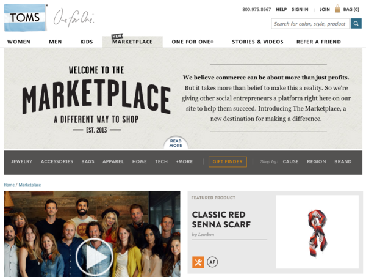The width and height of the screenshot is (366, 277).
Task: Click the red Senna scarf thumbnail
Action: point(317,232)
